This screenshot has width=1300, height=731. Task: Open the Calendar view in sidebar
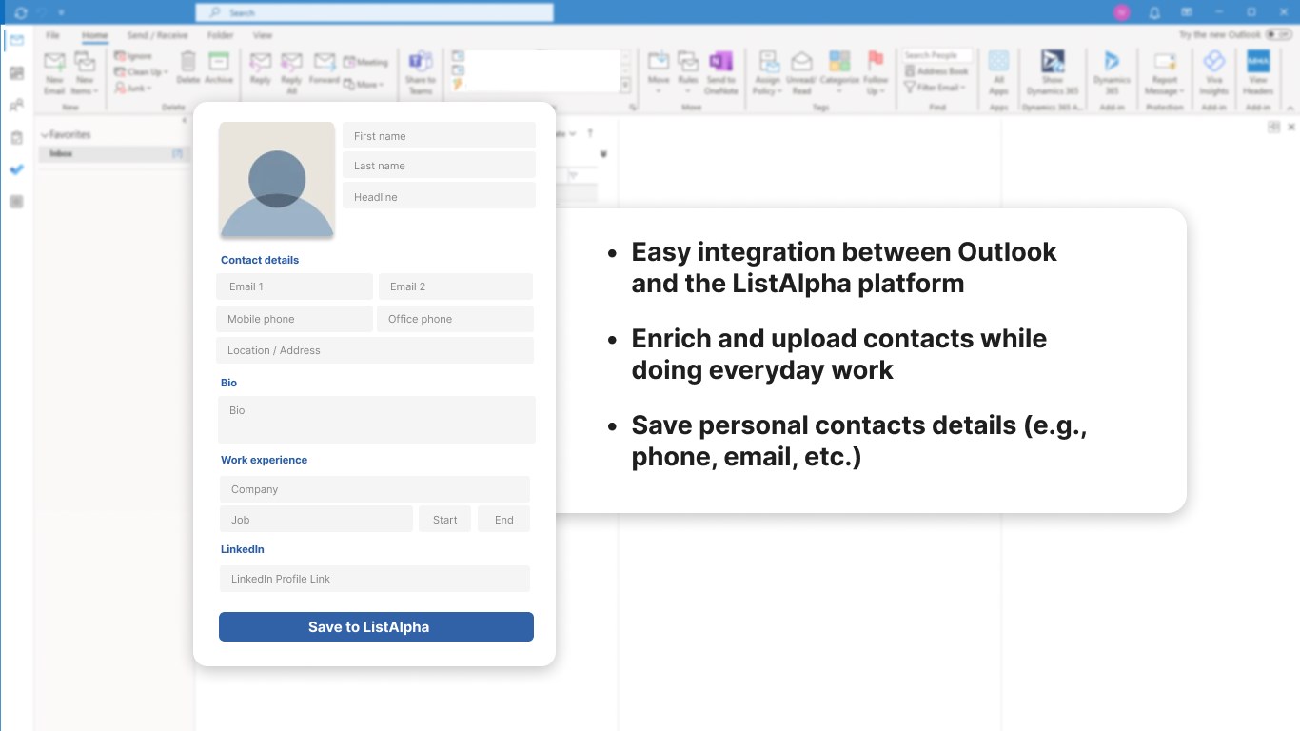16,73
